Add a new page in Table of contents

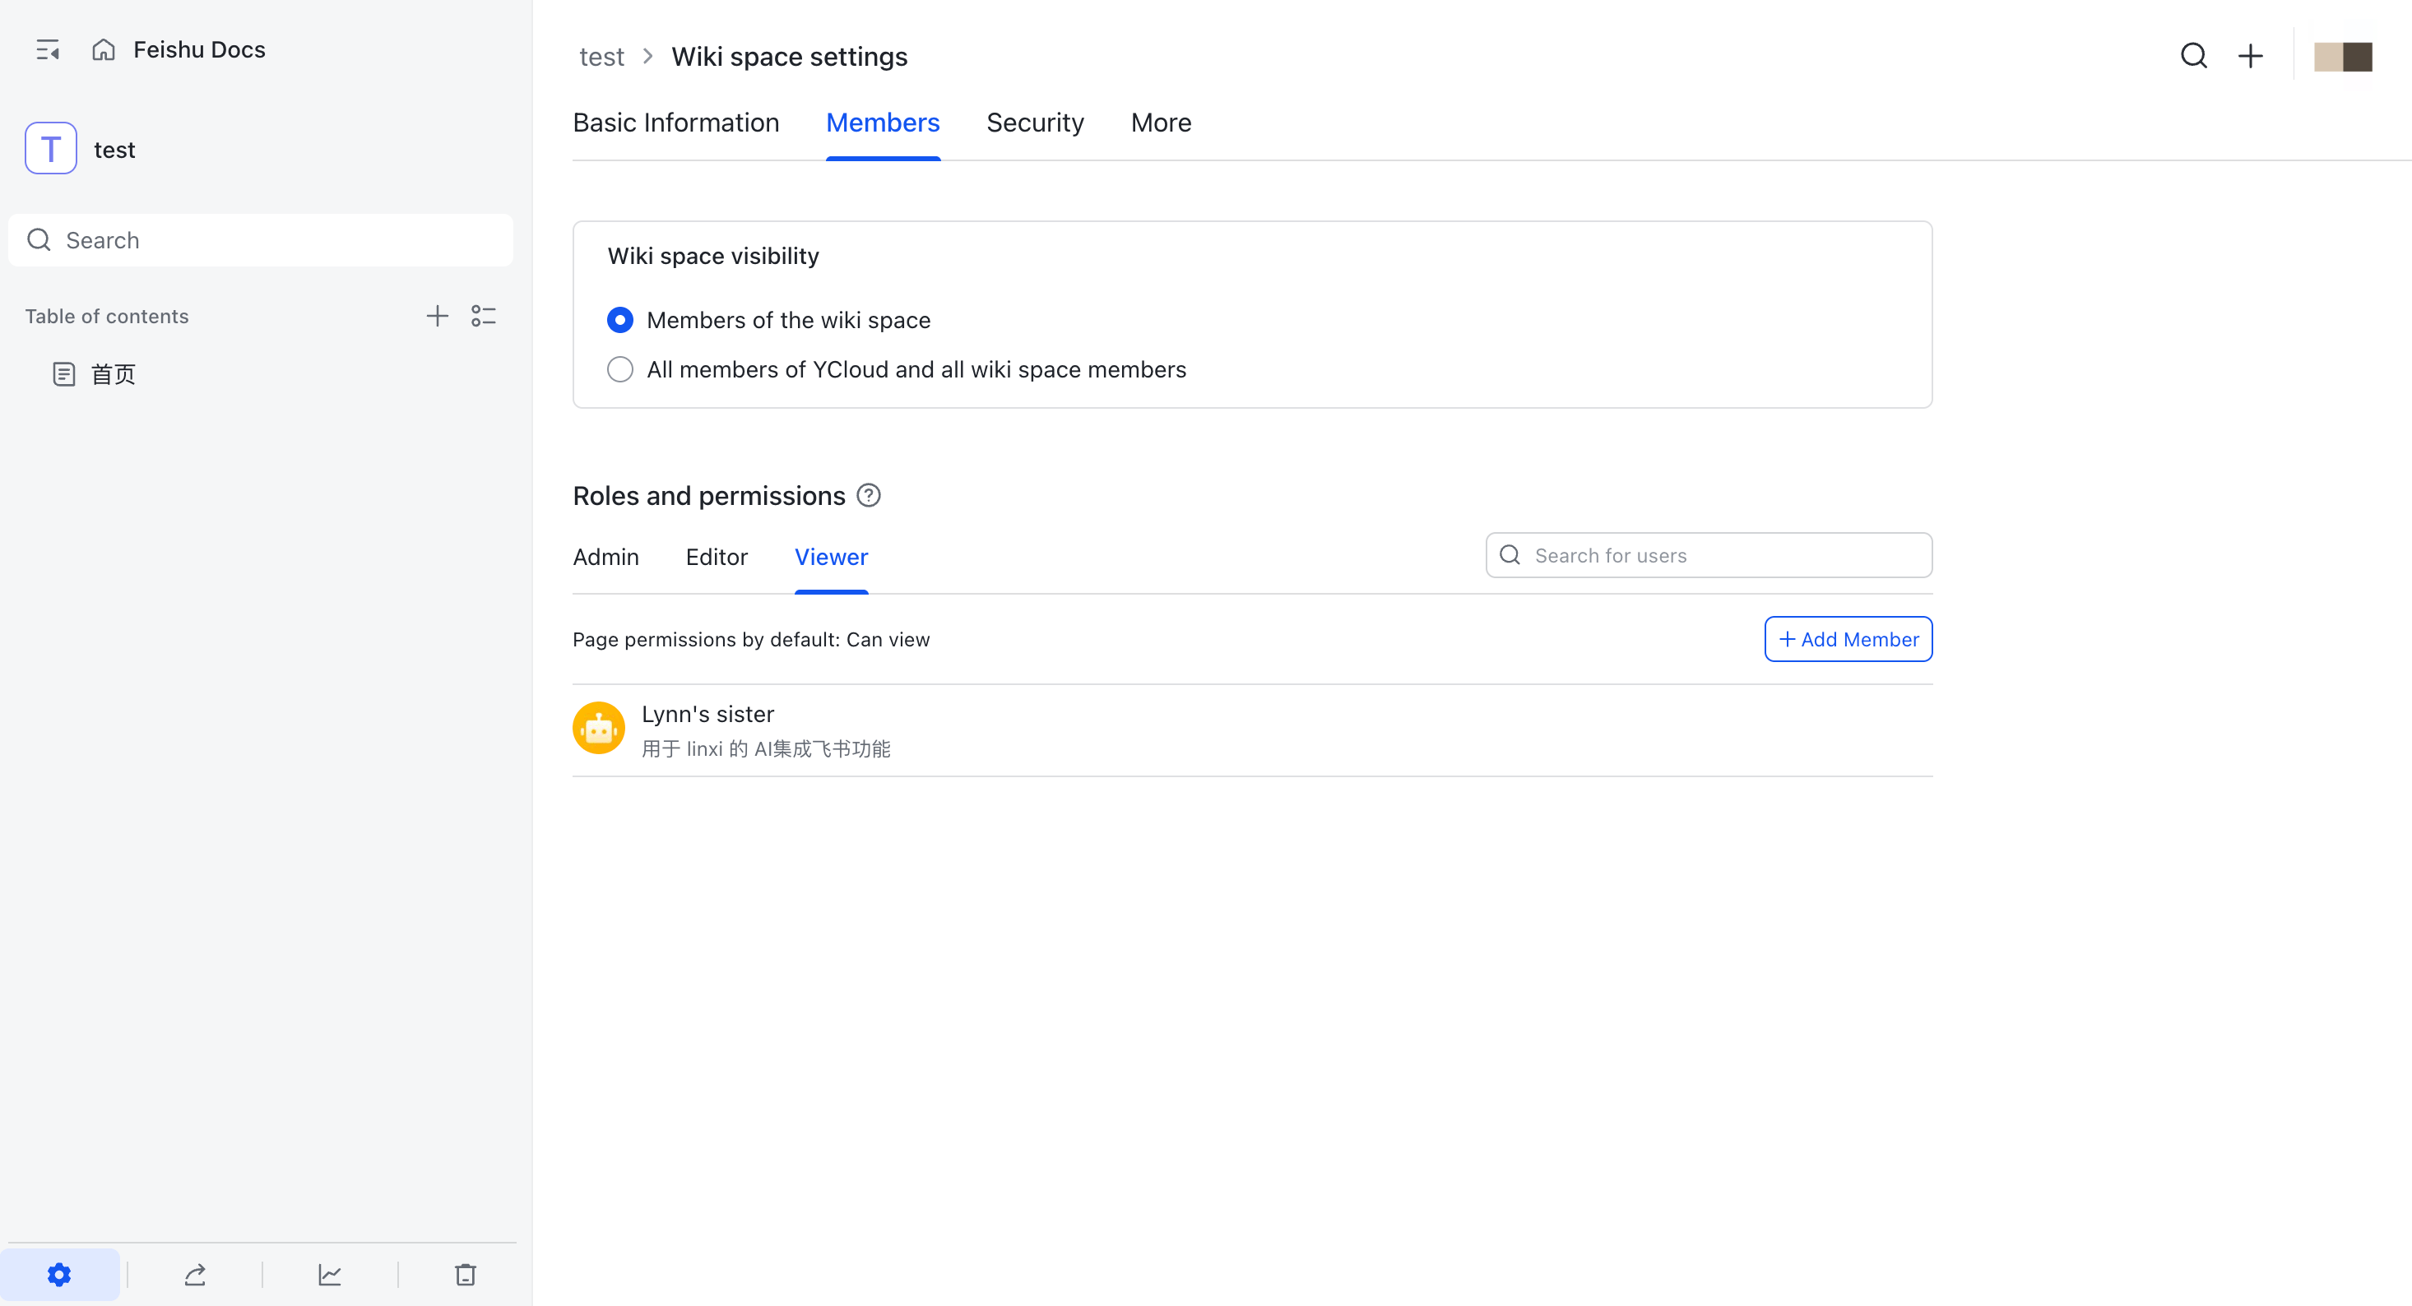[x=438, y=317]
